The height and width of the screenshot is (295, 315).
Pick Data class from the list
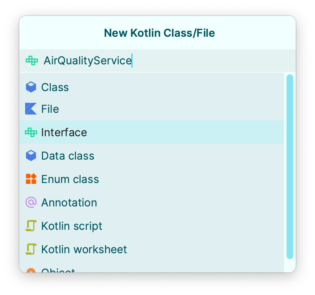67,156
